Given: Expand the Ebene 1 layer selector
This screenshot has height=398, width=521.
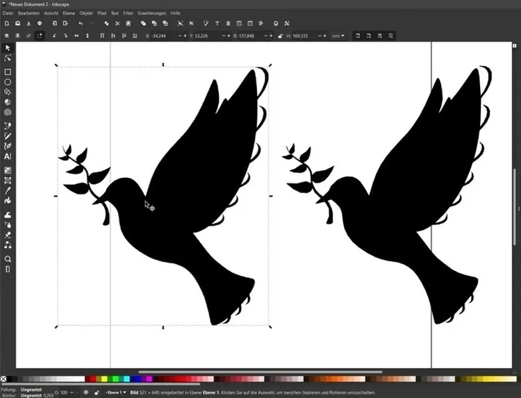Looking at the screenshot, I should click(x=111, y=392).
